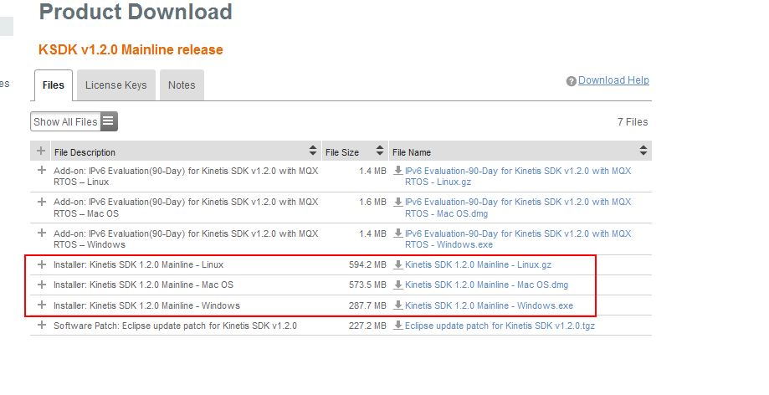Image resolution: width=769 pixels, height=395 pixels.
Task: Download Eclipse update patch for Kinetis SDK v1.2.0.tgz
Action: click(500, 326)
